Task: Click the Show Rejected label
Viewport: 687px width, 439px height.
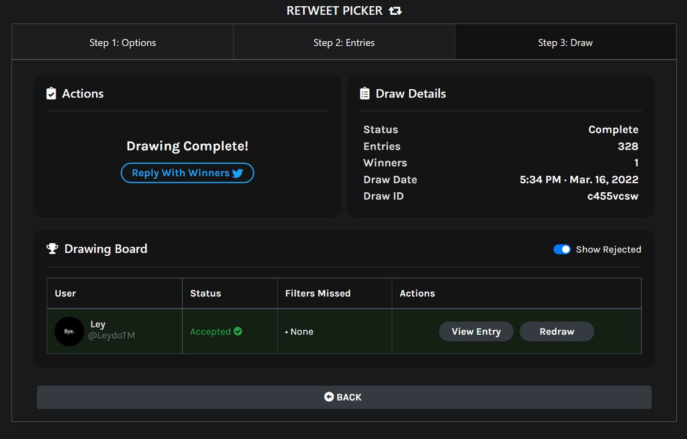Action: coord(609,250)
